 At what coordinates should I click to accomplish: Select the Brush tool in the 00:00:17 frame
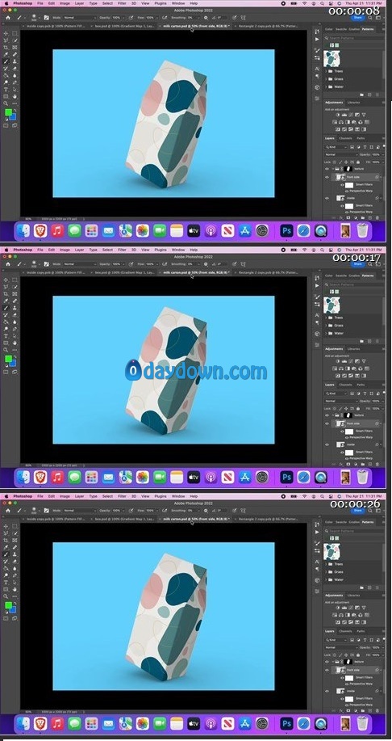click(x=6, y=308)
